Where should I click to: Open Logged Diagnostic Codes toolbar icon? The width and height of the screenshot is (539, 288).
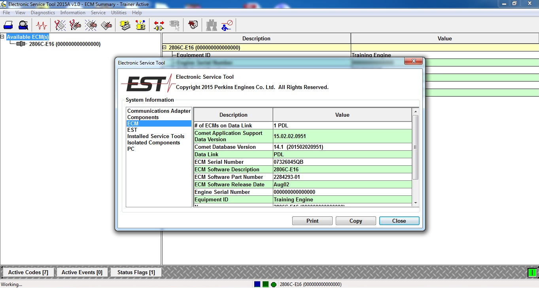tap(75, 25)
